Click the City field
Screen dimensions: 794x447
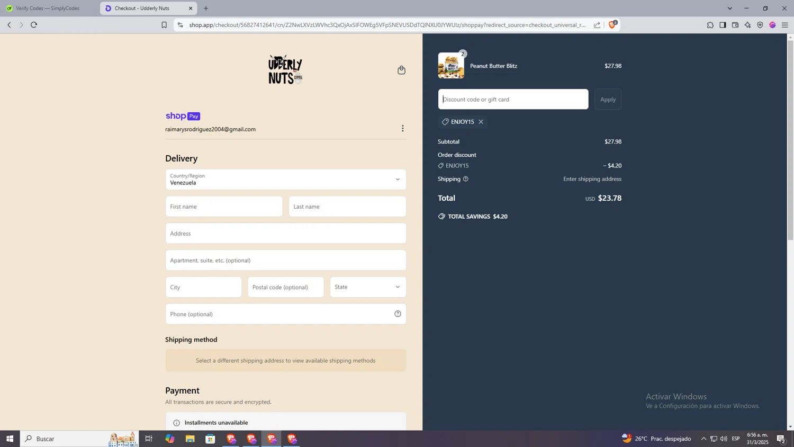point(203,287)
